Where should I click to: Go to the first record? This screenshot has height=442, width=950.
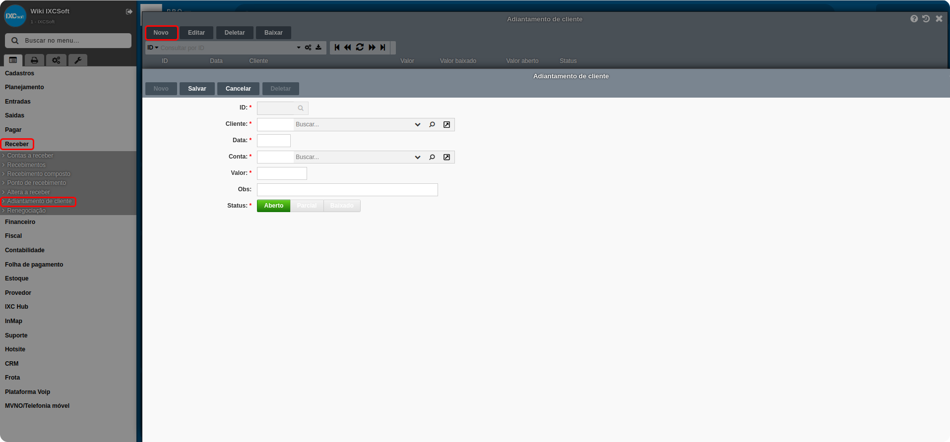(337, 48)
